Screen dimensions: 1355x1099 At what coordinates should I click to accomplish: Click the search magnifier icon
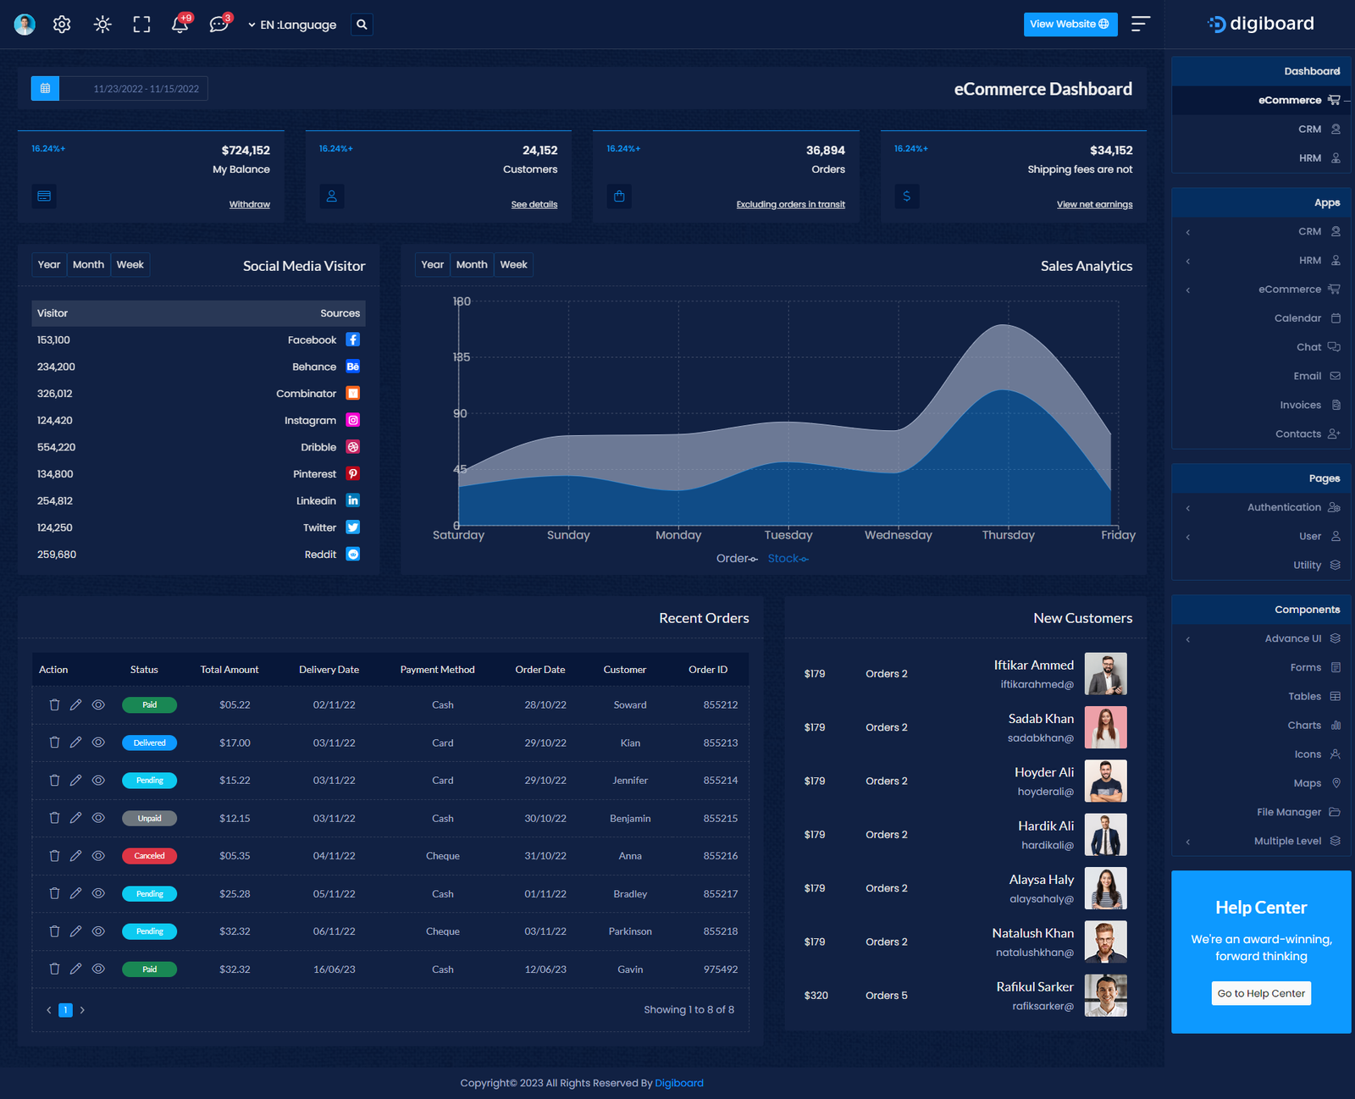click(362, 25)
